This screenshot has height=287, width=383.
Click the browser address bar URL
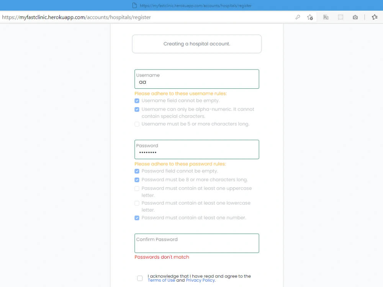coord(77,17)
